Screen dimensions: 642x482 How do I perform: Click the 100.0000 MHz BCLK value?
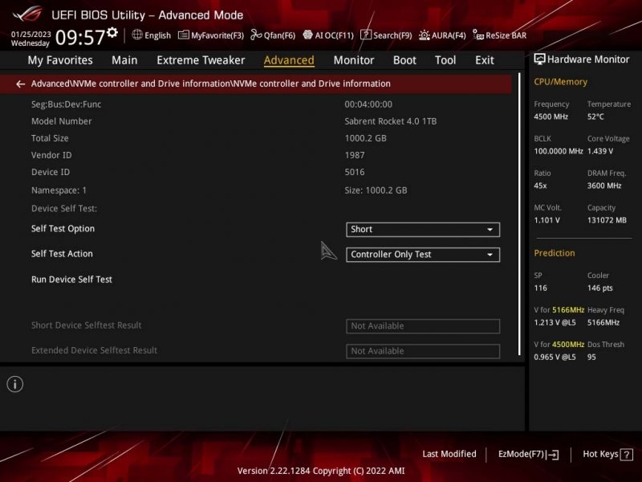(559, 151)
